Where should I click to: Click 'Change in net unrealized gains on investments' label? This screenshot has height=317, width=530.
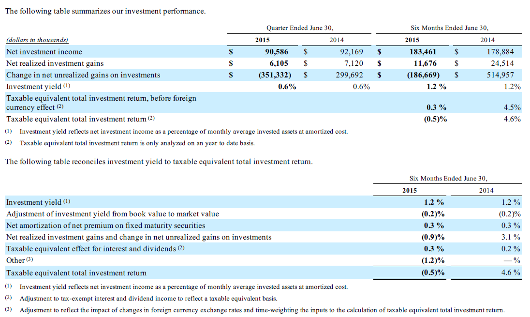[x=83, y=75]
